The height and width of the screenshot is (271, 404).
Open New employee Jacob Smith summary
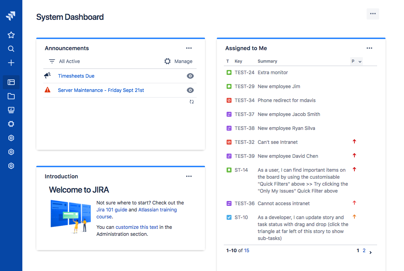[x=289, y=114]
